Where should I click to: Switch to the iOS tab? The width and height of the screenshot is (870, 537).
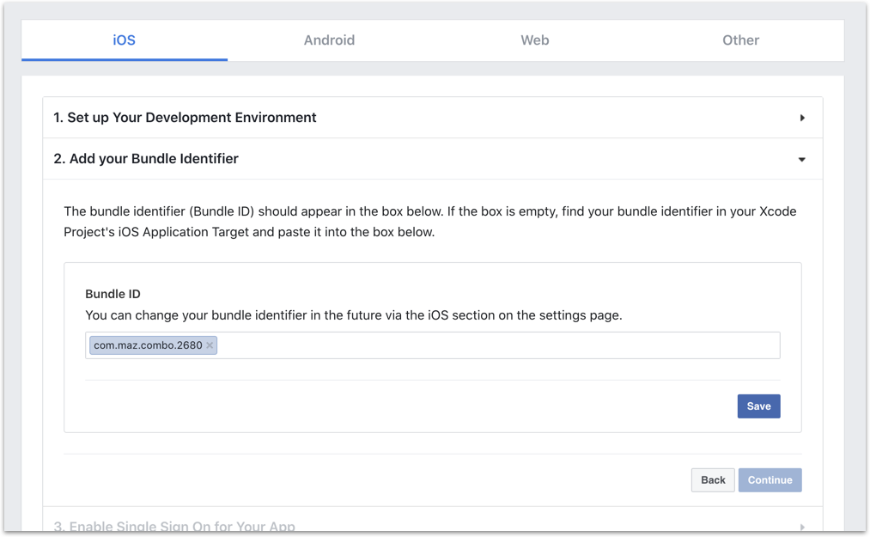(x=125, y=40)
